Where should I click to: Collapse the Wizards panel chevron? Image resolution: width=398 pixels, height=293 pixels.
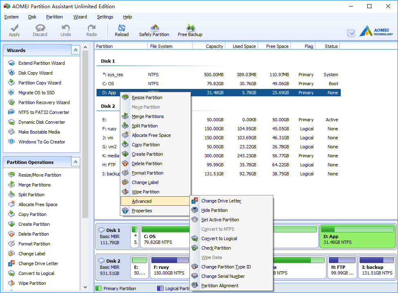tap(76, 50)
